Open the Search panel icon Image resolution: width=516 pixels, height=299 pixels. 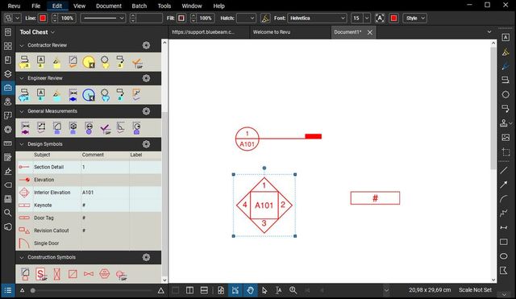coord(8,213)
